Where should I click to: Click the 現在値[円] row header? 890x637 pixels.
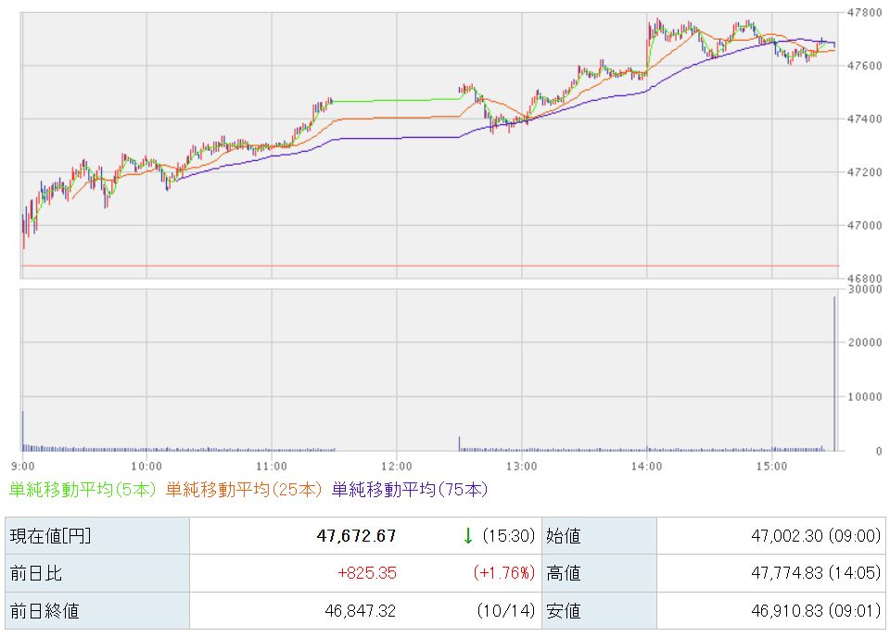[x=51, y=536]
